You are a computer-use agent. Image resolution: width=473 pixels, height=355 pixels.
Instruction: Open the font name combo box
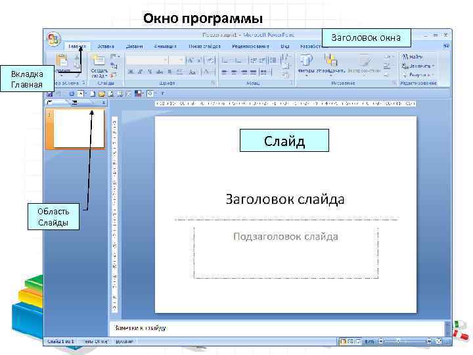coord(147,60)
